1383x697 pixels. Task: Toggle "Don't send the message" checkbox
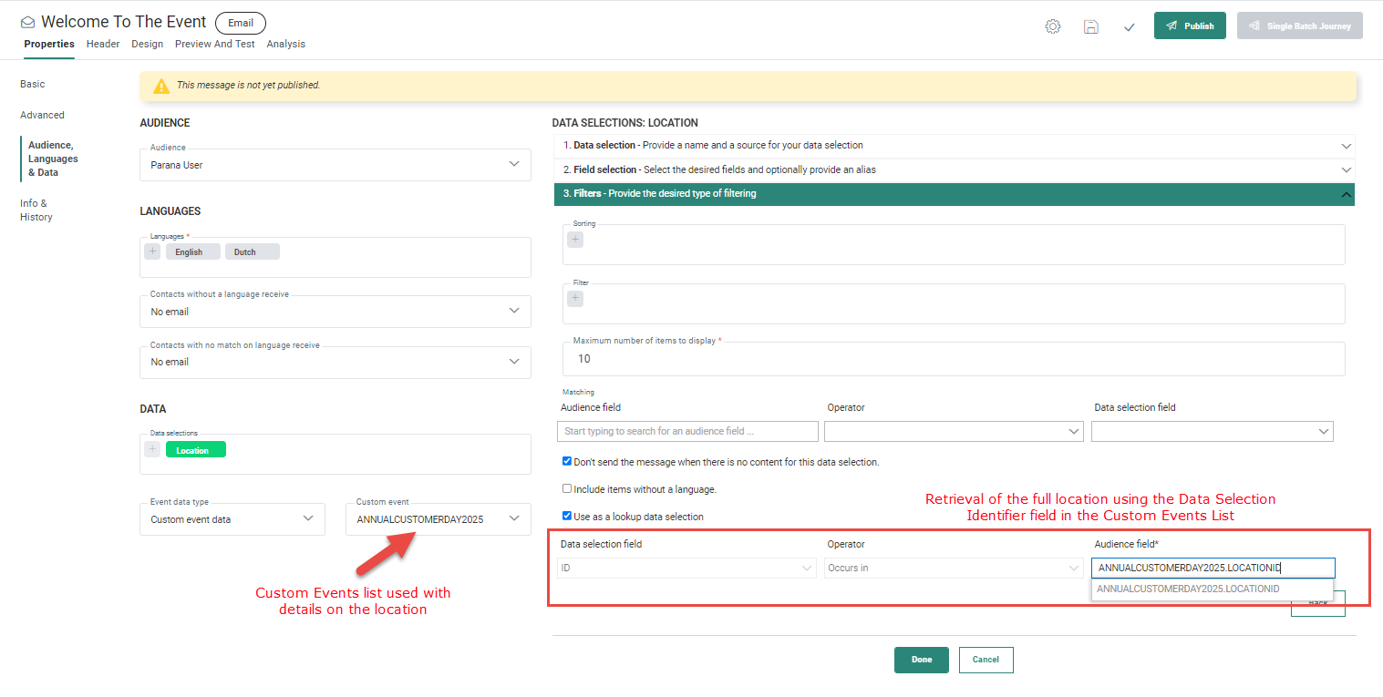click(567, 462)
